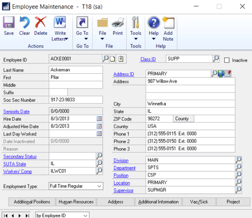
Task: Open Last Day Worked calendar picker
Action: point(99,134)
